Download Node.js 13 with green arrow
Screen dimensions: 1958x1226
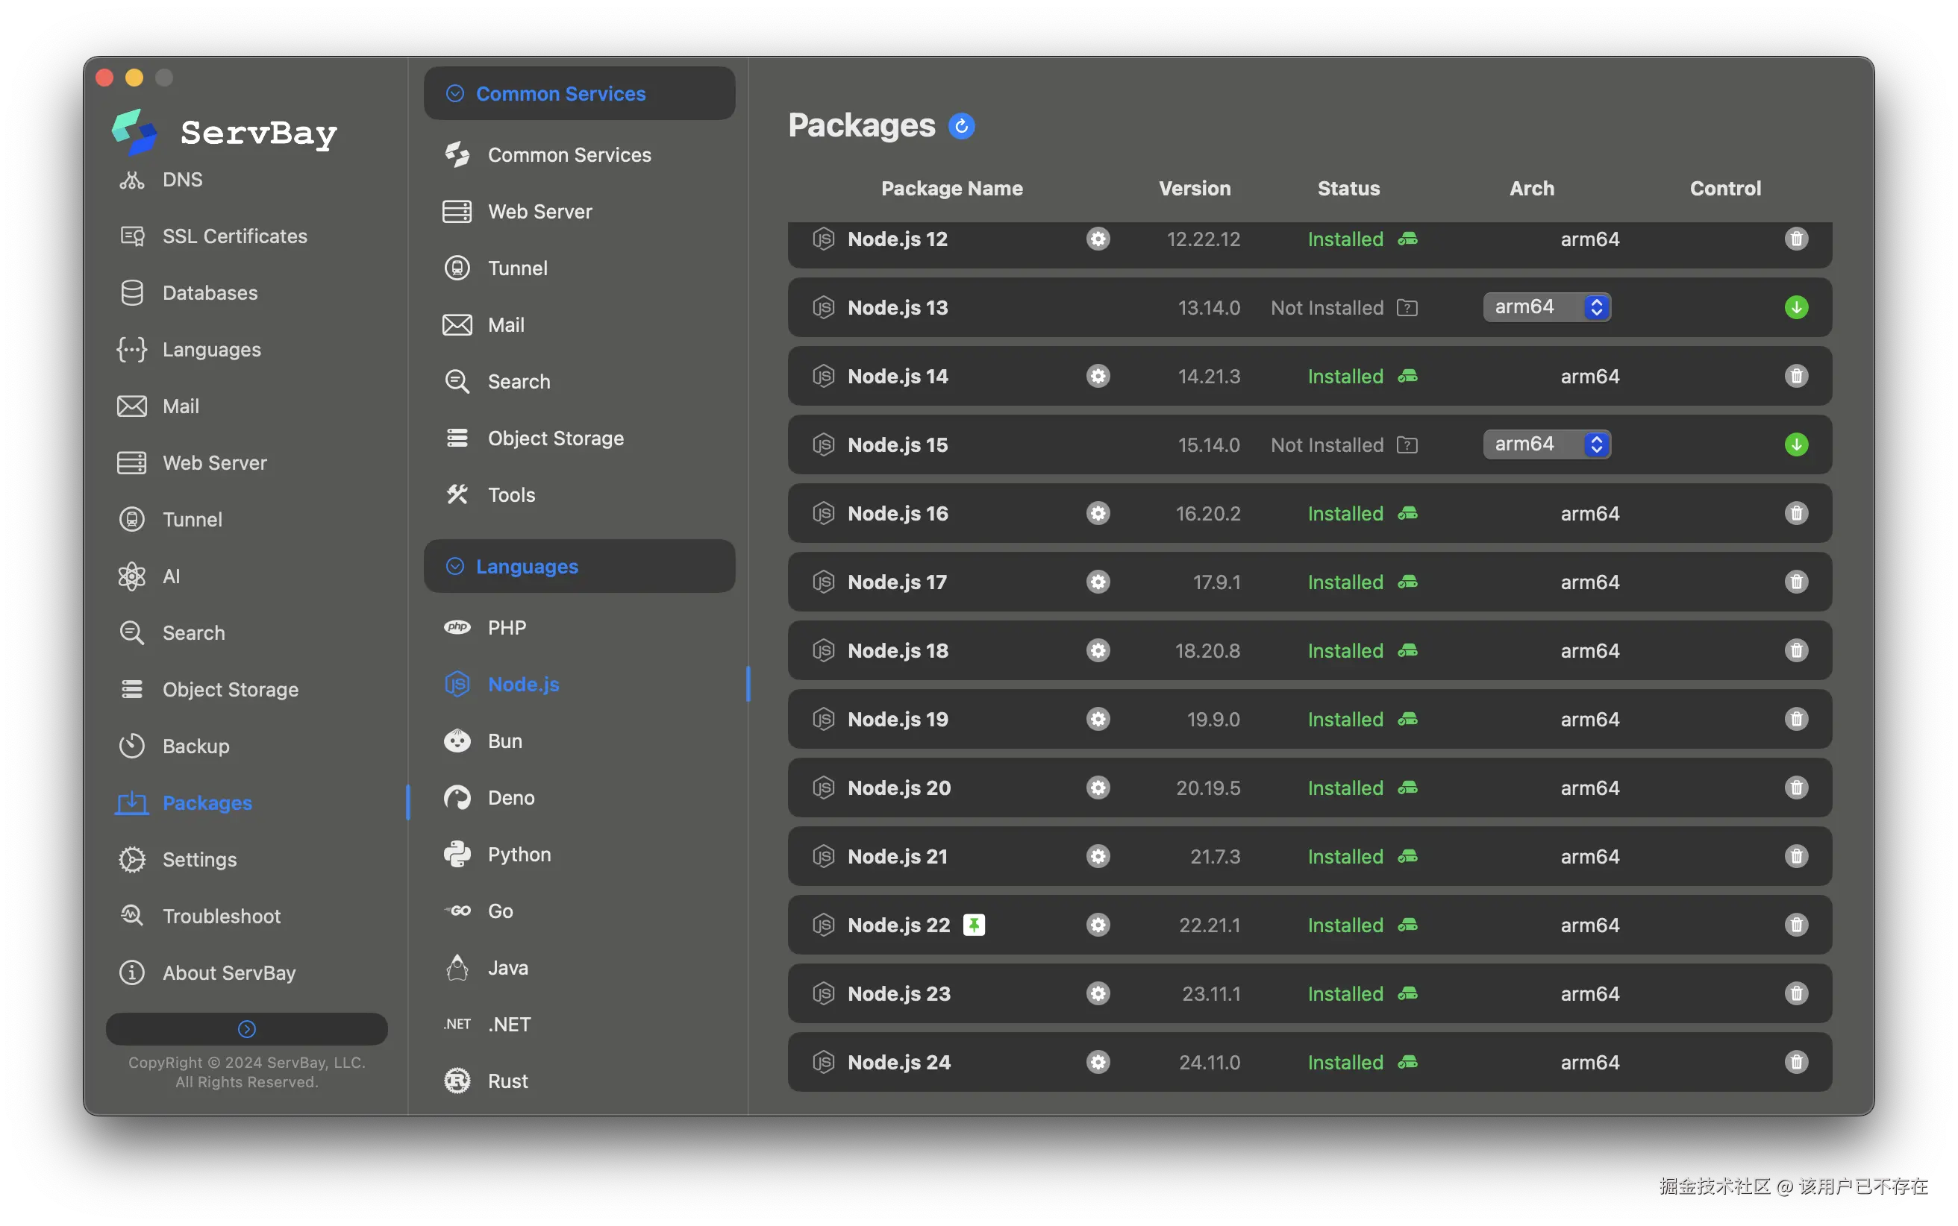pos(1796,307)
